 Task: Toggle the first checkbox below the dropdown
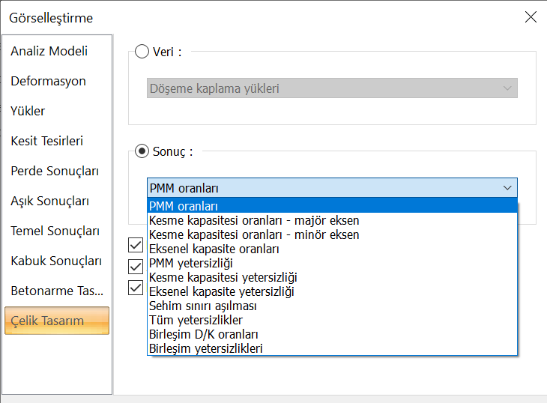(x=136, y=244)
